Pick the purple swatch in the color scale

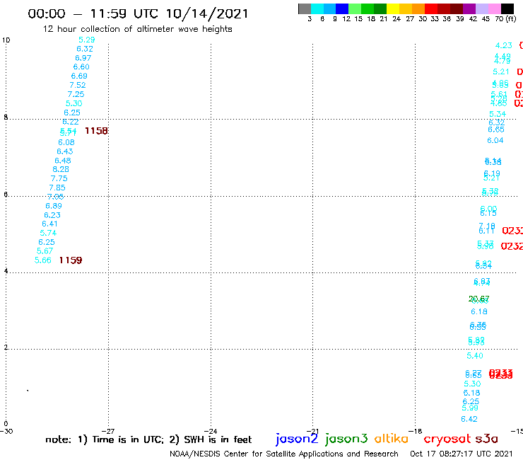click(469, 8)
